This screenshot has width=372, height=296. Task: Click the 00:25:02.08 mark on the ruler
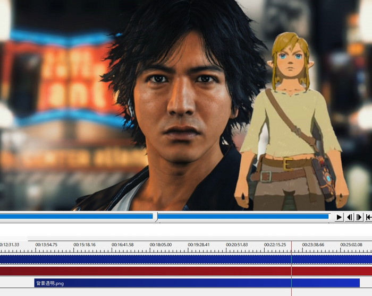pos(351,245)
